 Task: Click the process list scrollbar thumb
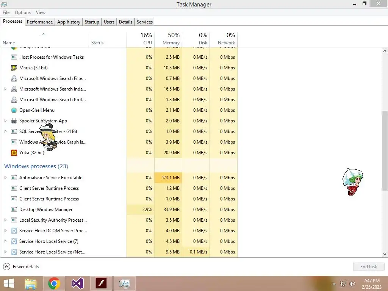tap(385, 150)
